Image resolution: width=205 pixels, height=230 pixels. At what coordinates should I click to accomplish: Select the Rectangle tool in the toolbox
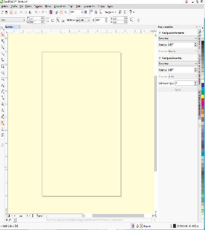click(x=3, y=66)
